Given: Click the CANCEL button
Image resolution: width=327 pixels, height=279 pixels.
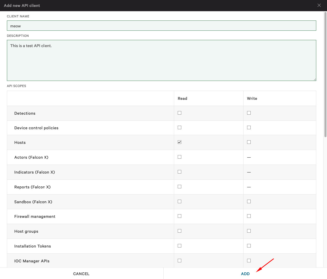Looking at the screenshot, I should point(81,274).
